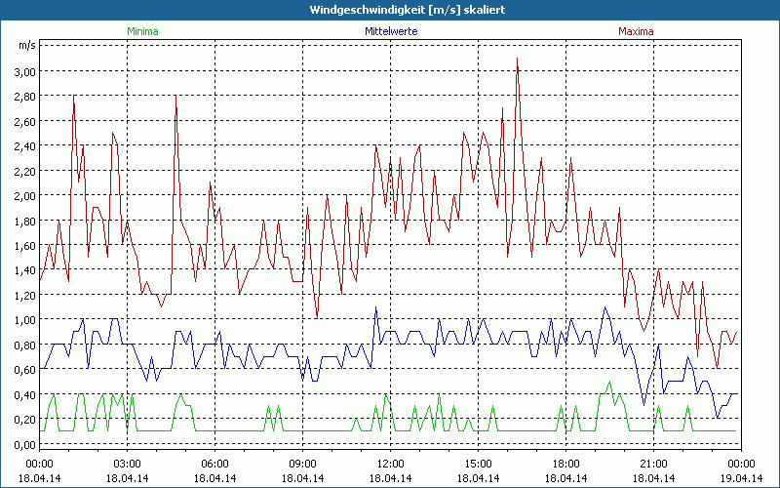Select the 3,00 value on y-axis
Screen dimensions: 780x488
24,71
